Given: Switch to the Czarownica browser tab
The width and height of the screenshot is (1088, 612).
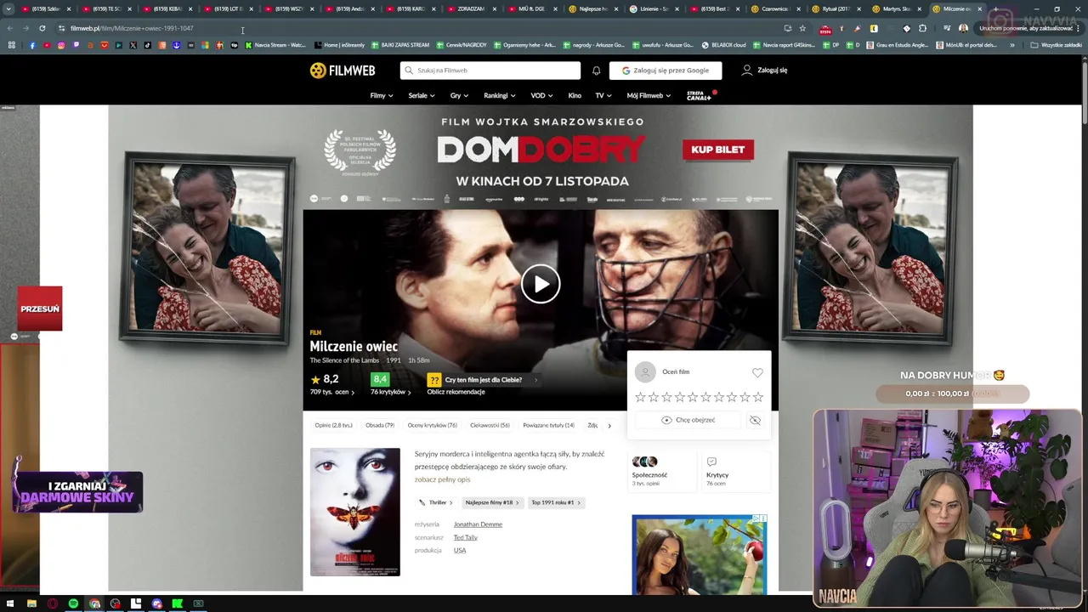Looking at the screenshot, I should pyautogui.click(x=775, y=8).
